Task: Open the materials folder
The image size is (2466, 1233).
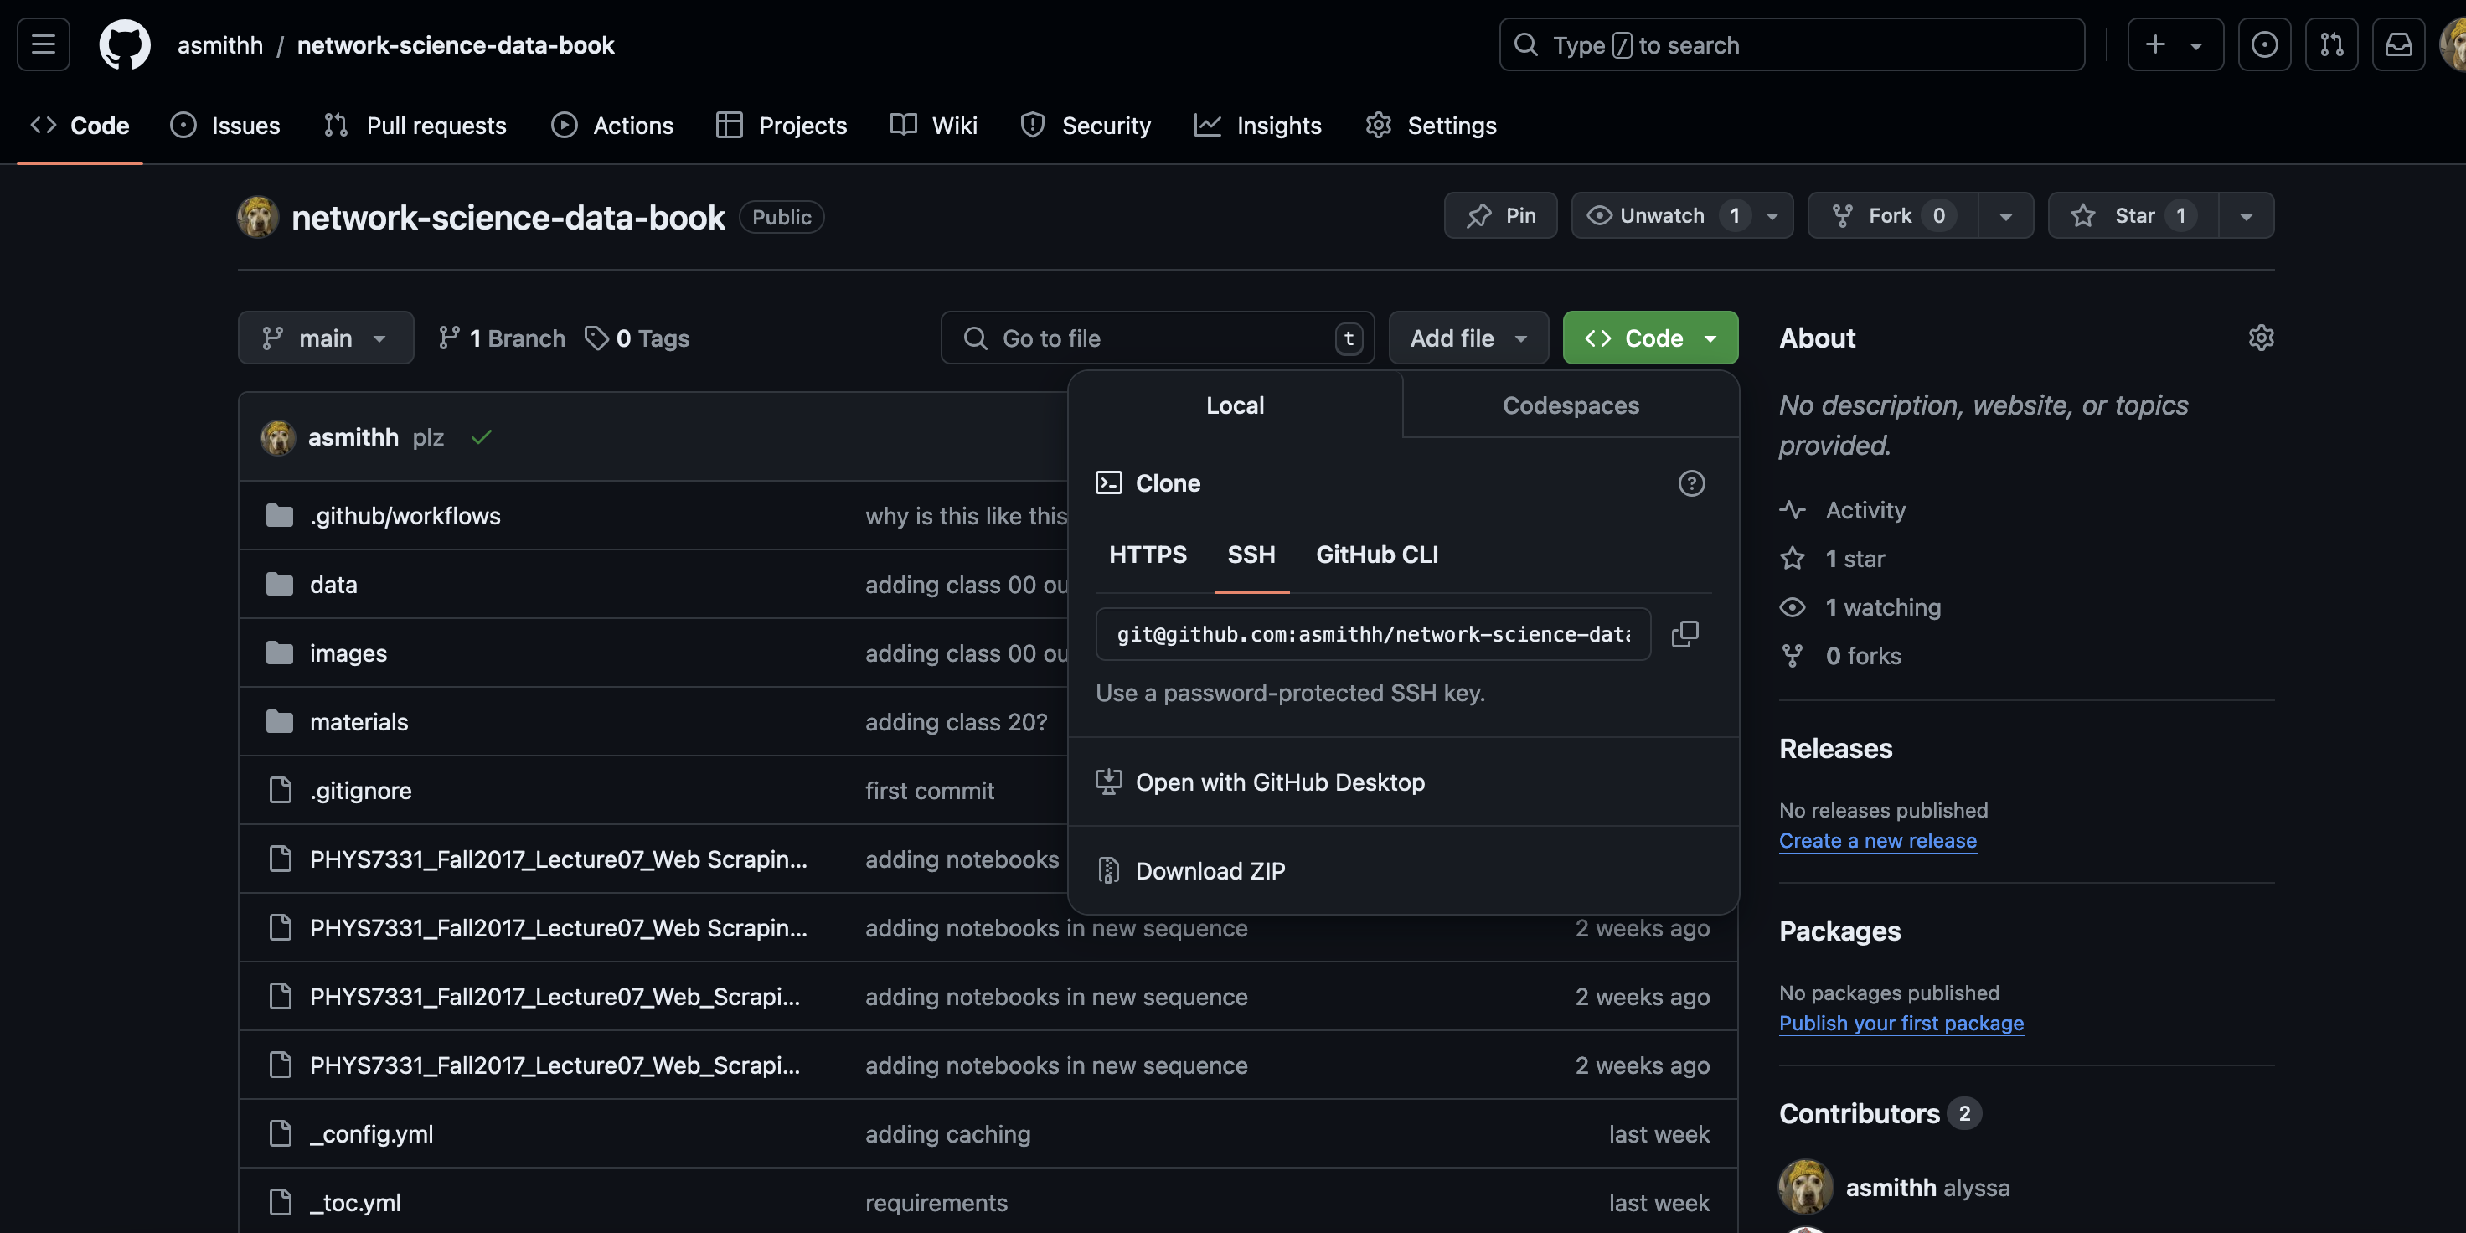Action: pos(359,723)
